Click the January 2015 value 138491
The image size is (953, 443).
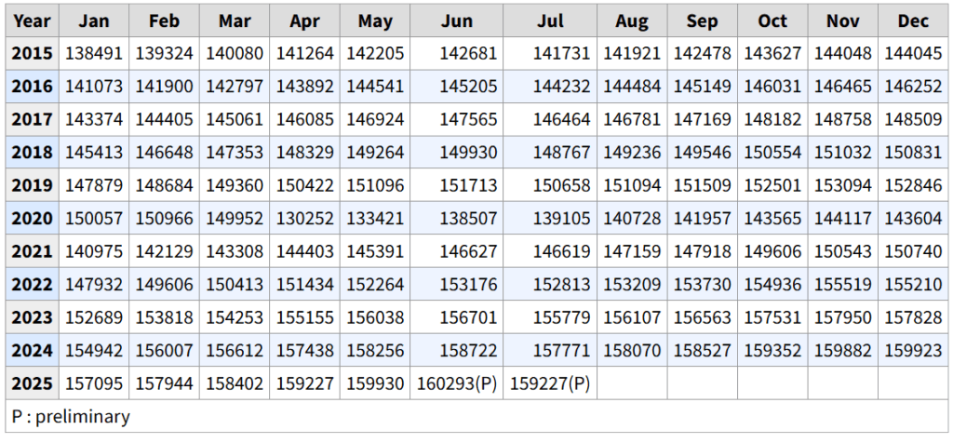click(x=94, y=53)
